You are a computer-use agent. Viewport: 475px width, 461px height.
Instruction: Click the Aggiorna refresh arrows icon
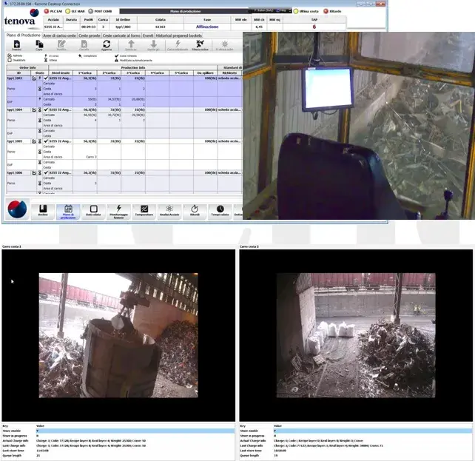tap(107, 45)
